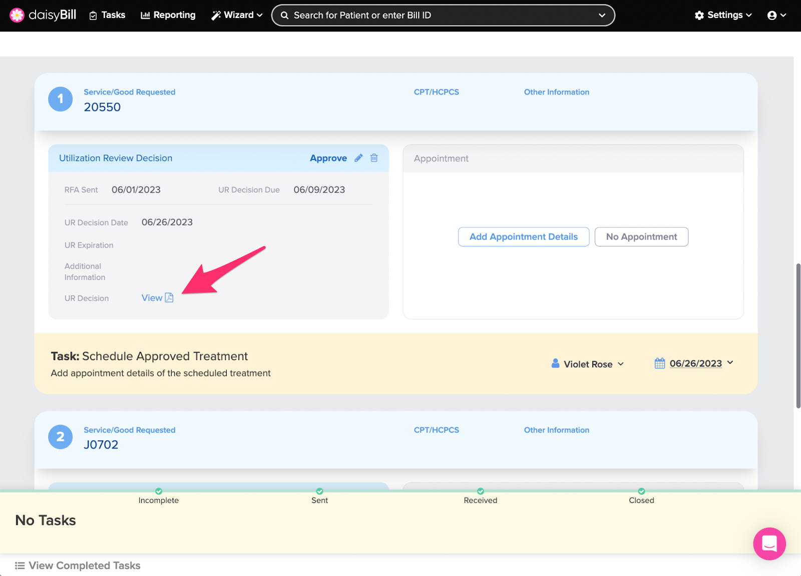Open the pink chat support bubble
Screen dimensions: 801x576
tap(769, 543)
